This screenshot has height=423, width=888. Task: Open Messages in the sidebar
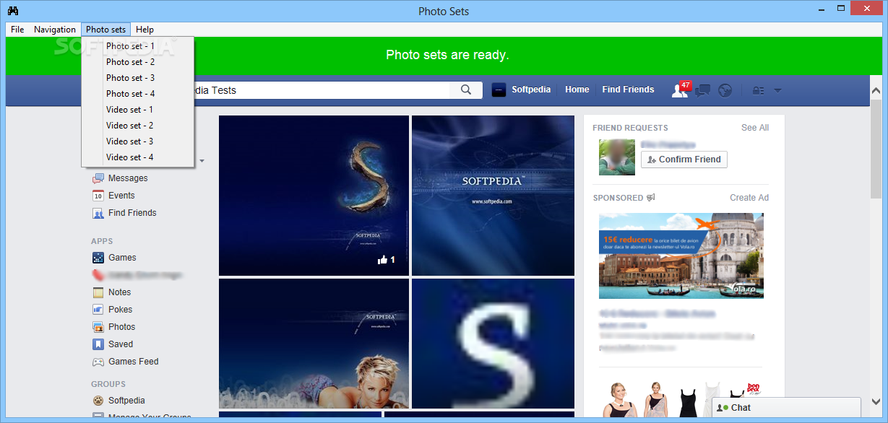128,178
